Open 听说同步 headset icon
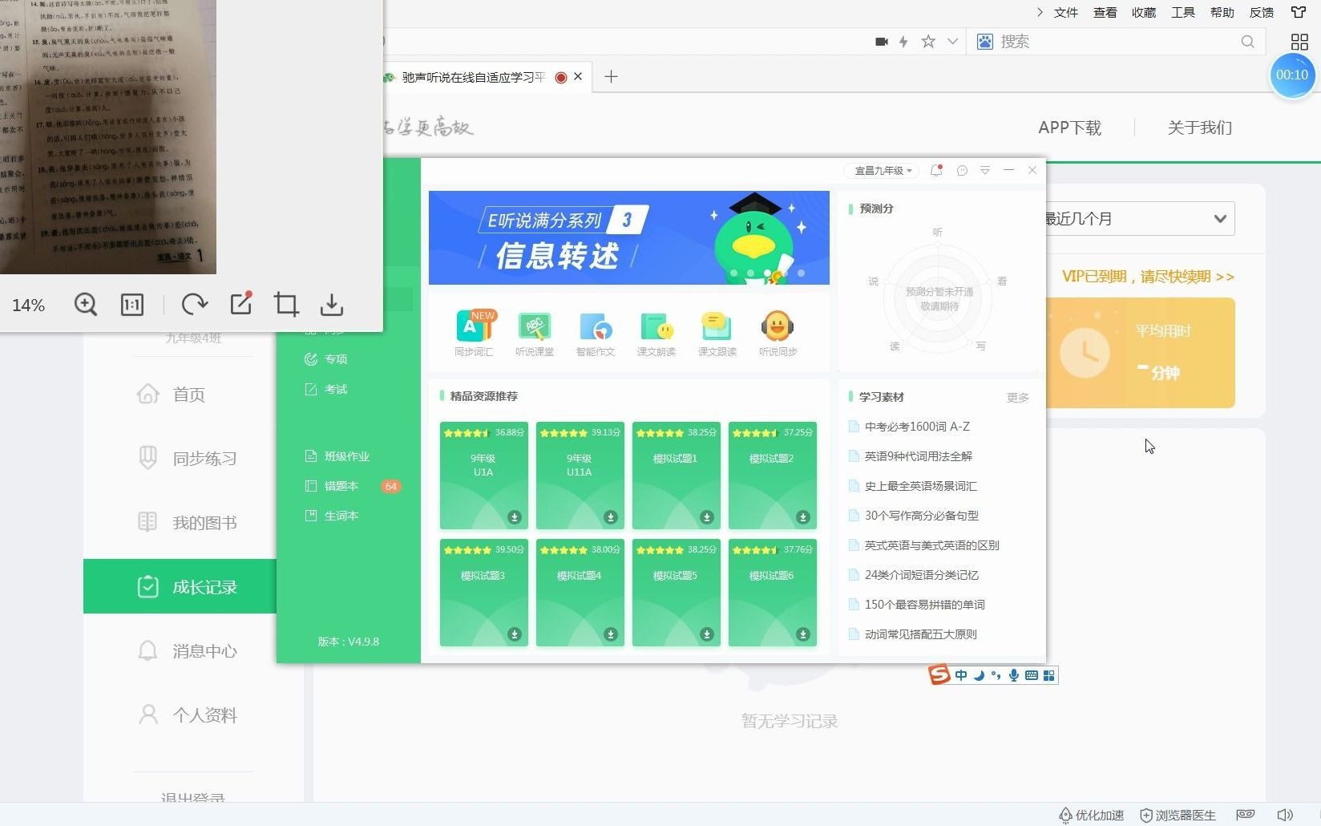1321x826 pixels. [x=778, y=333]
